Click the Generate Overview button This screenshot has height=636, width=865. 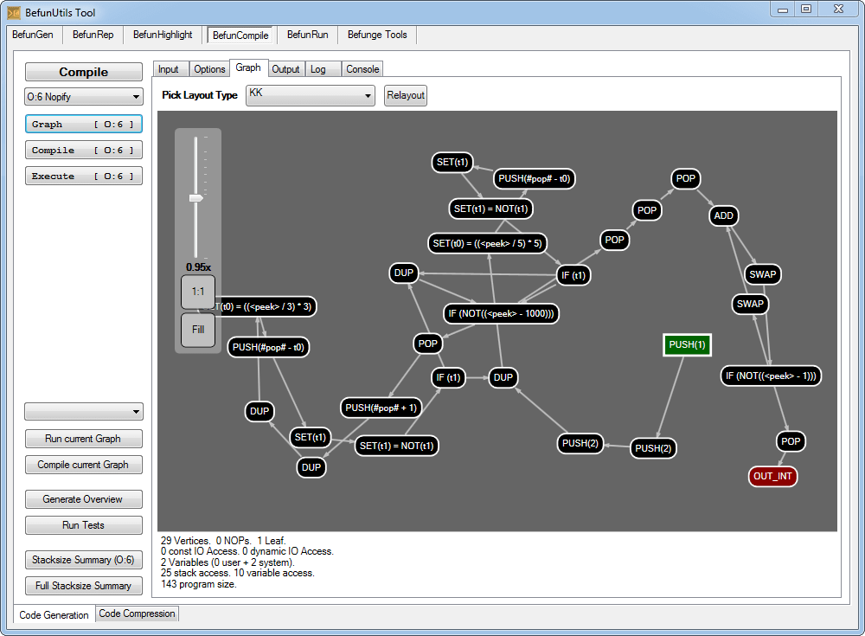pos(84,499)
